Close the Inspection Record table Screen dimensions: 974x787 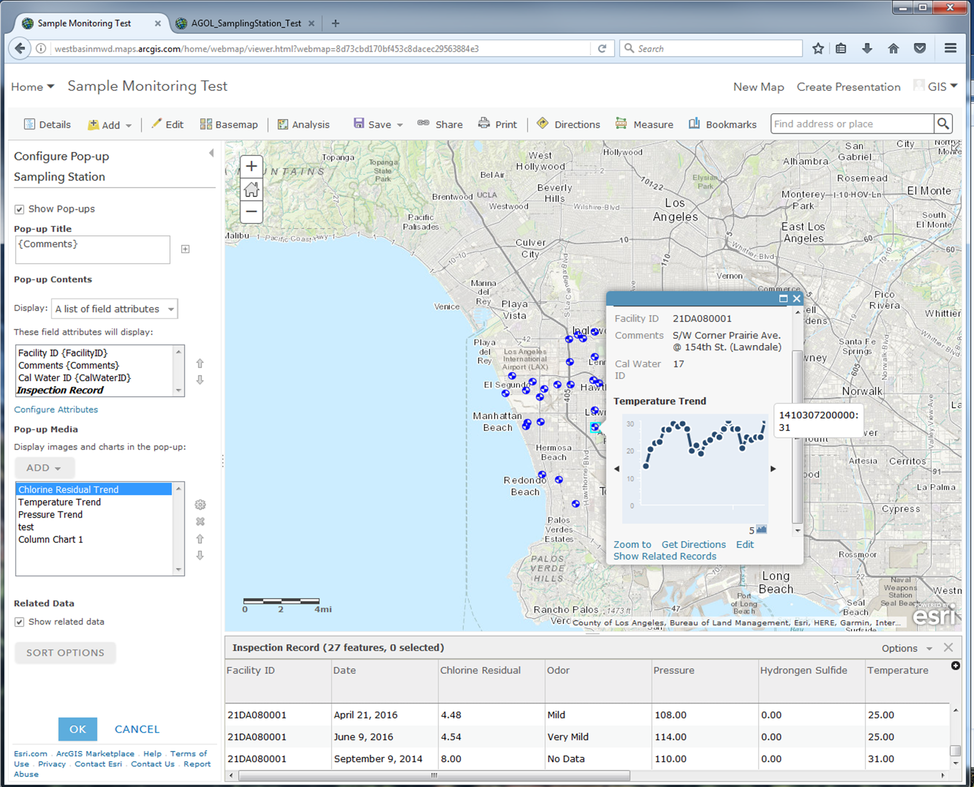[948, 648]
